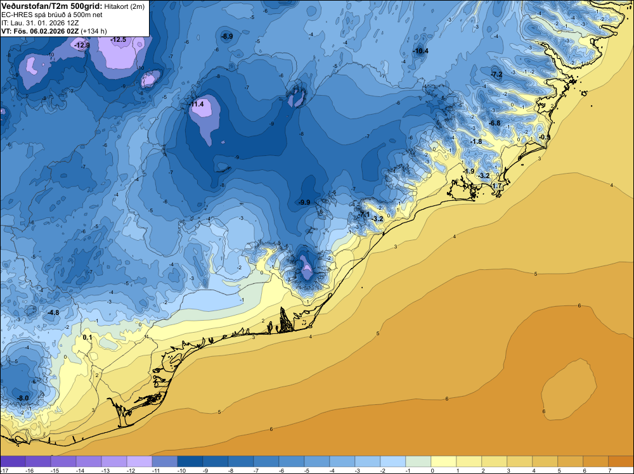Select the 7 dark orange legend swatch

click(x=621, y=461)
